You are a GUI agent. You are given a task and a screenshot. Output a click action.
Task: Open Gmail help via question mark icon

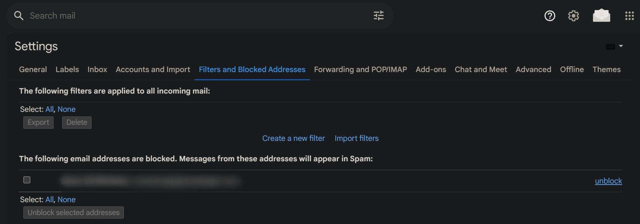(549, 15)
